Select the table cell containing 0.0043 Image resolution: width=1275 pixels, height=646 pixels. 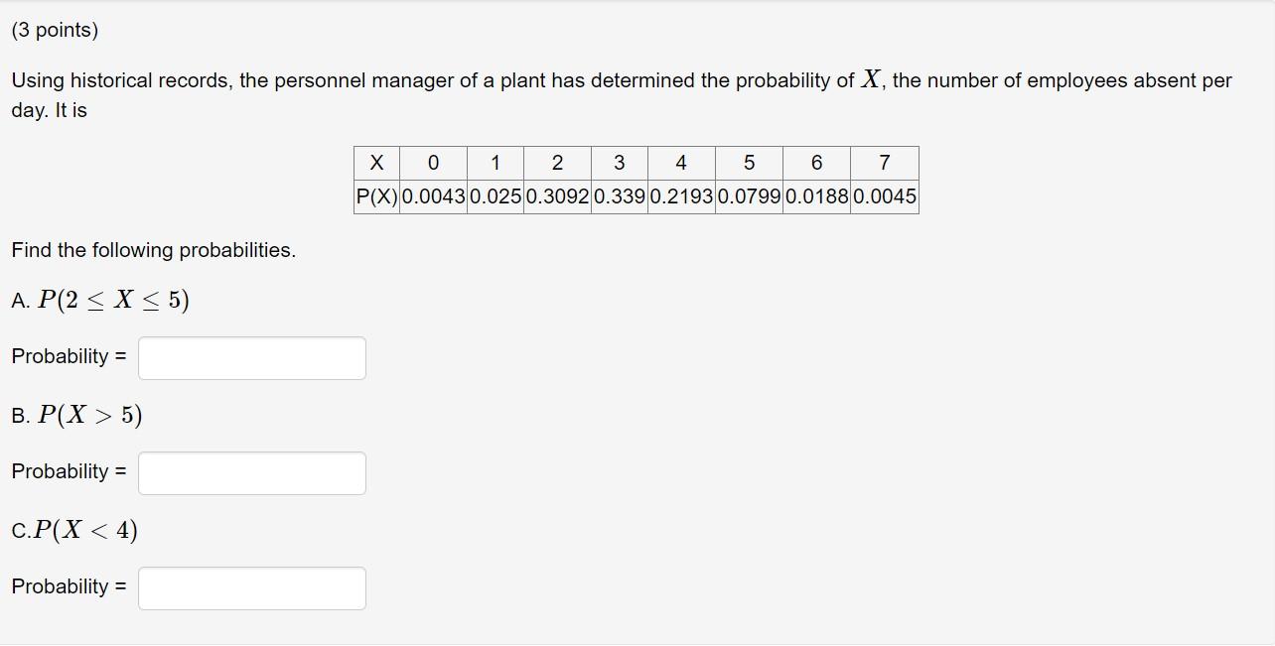click(433, 197)
